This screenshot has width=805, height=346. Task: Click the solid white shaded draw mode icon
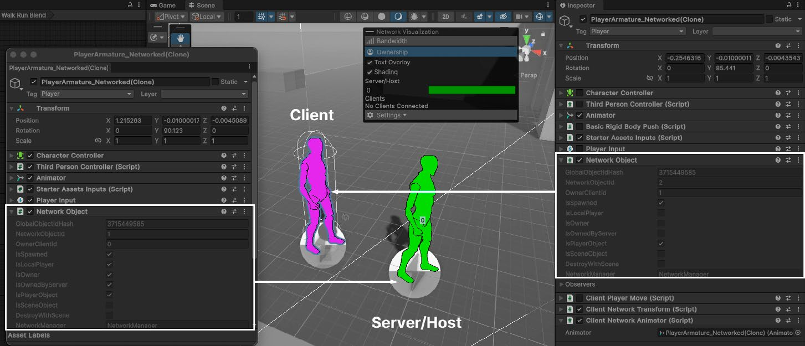(x=381, y=17)
